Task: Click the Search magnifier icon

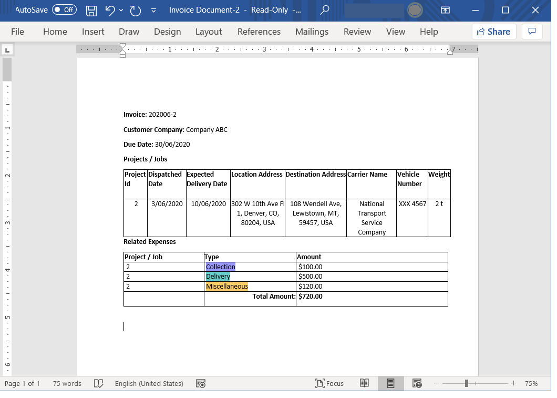Action: pyautogui.click(x=325, y=10)
